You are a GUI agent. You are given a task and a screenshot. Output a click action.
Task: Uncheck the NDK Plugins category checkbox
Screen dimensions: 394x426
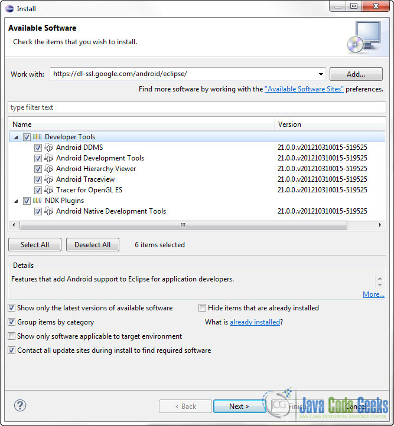(27, 201)
